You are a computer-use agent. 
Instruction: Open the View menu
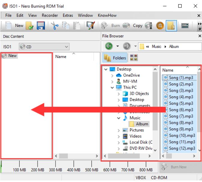32,15
